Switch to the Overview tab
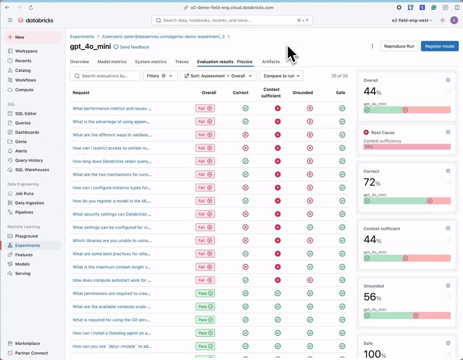463x360 pixels. tap(79, 62)
